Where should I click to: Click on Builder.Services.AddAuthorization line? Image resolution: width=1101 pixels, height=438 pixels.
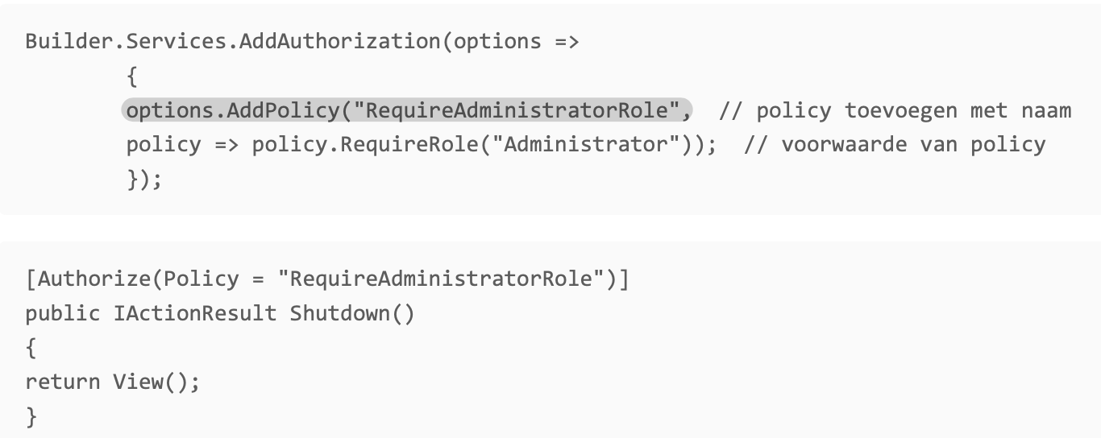[x=302, y=41]
